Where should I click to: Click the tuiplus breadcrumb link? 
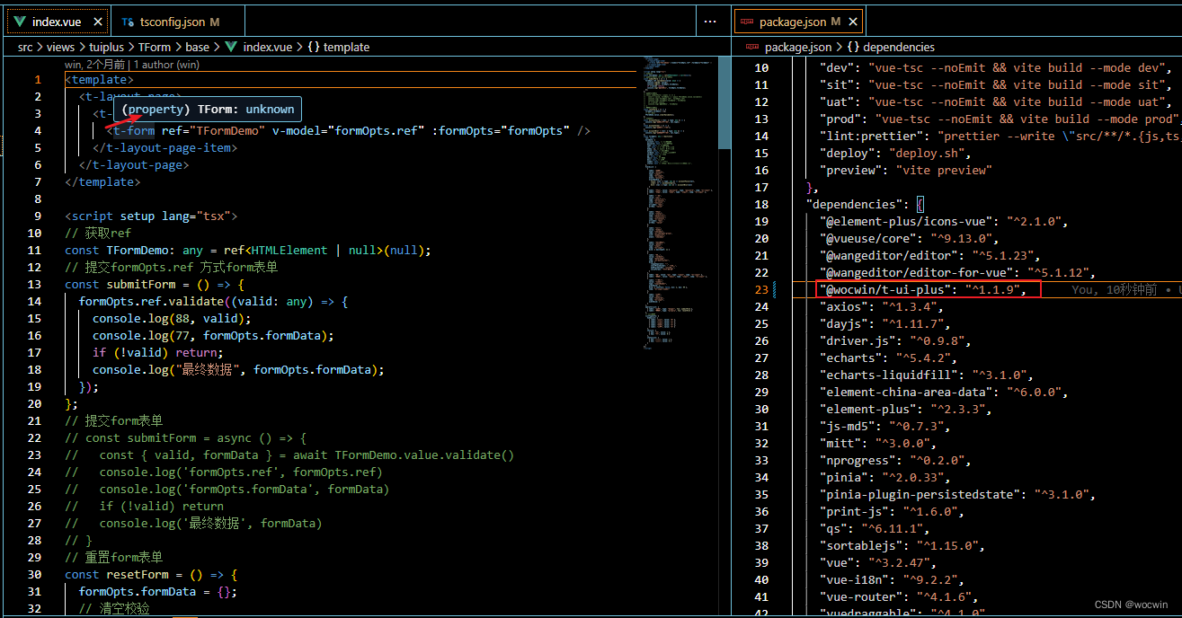click(x=106, y=47)
